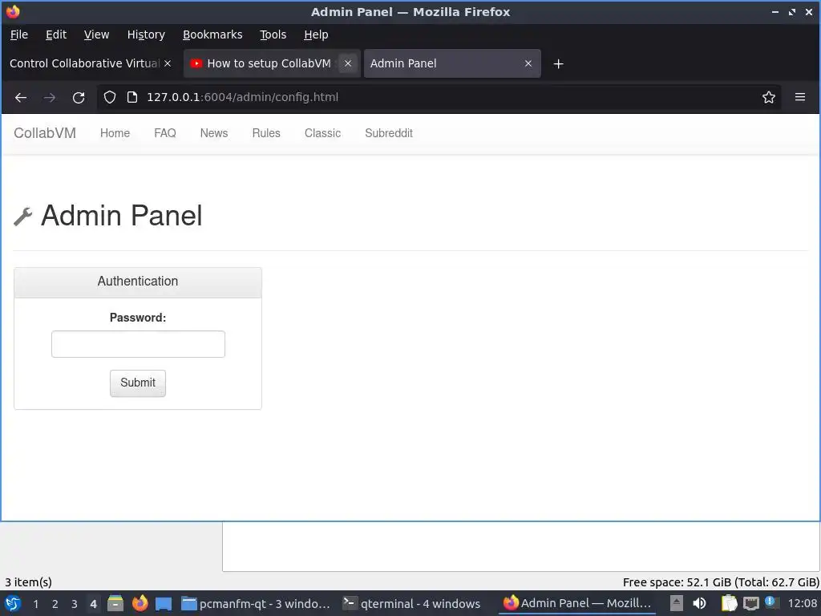
Task: Open the History menu
Action: 146,34
